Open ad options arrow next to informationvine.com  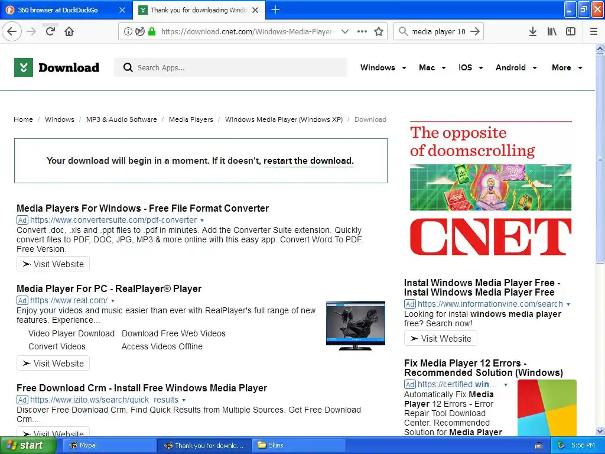(568, 304)
